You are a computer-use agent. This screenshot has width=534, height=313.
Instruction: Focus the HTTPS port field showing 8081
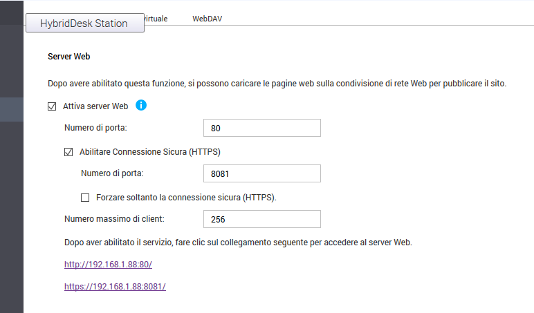click(262, 174)
